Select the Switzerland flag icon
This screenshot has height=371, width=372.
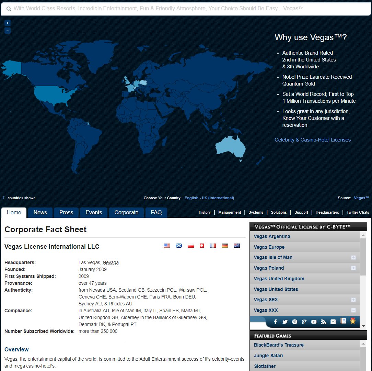pos(202,246)
